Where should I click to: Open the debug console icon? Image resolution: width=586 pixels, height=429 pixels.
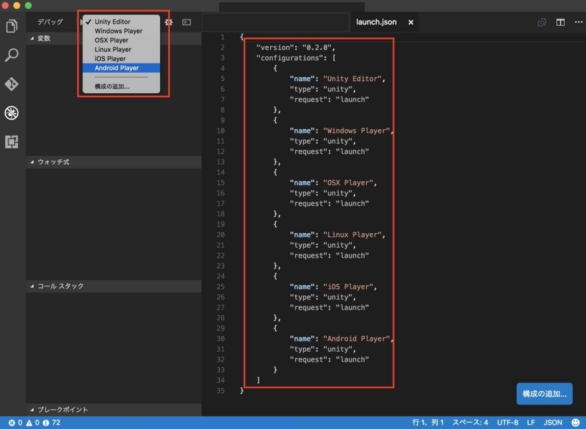click(187, 22)
